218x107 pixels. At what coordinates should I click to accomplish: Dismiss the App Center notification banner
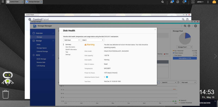click(x=215, y=101)
